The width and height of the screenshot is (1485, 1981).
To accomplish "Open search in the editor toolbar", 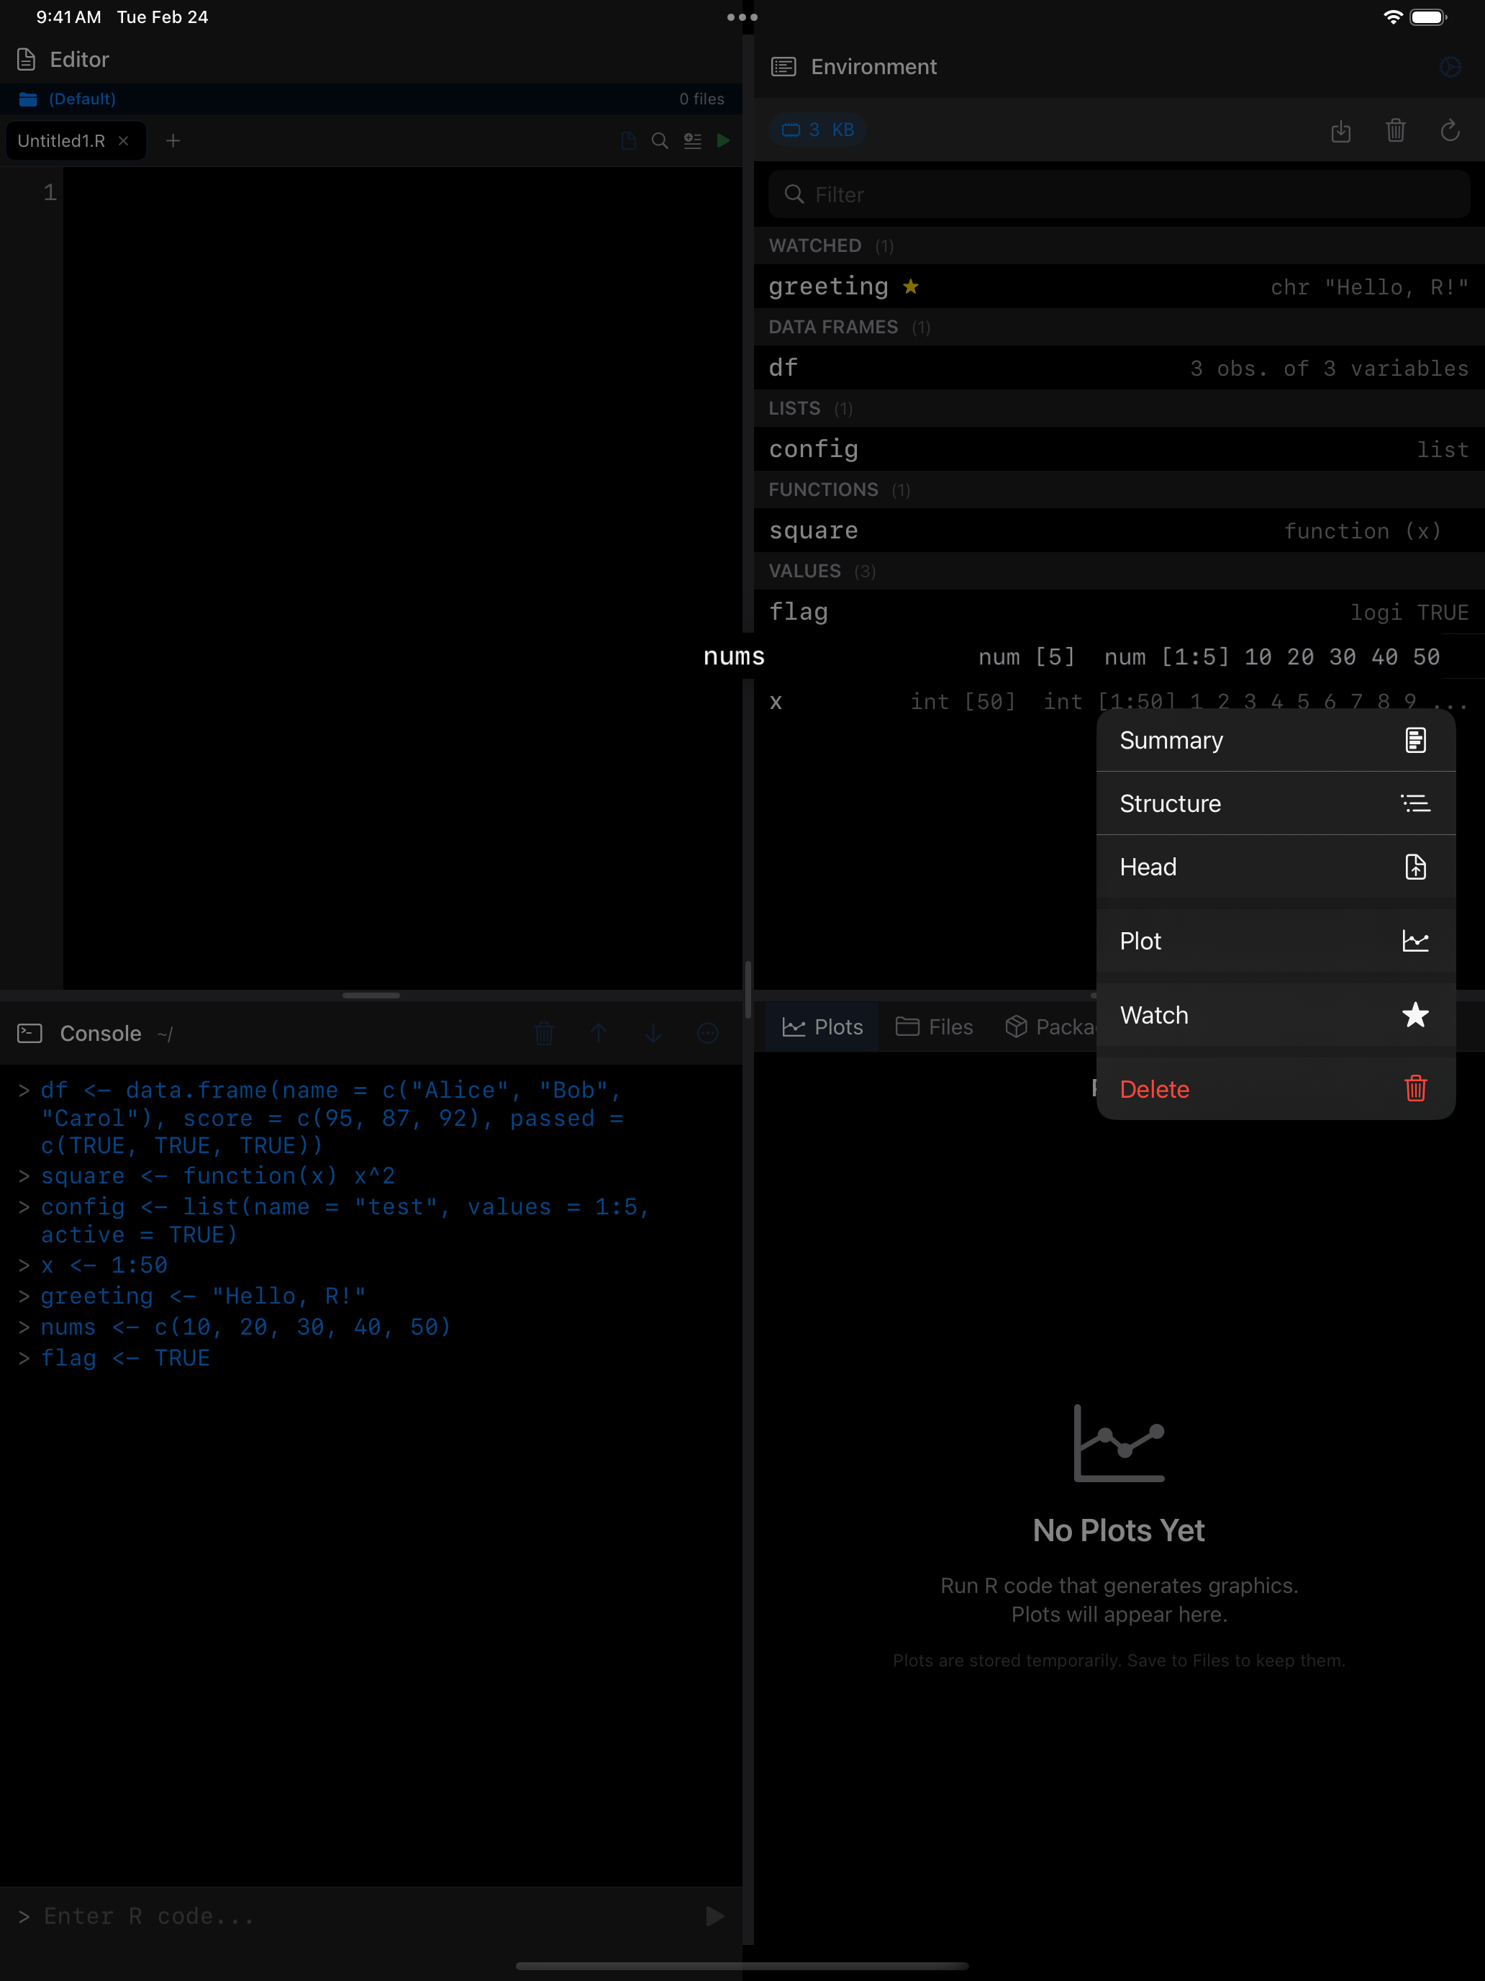I will pos(660,140).
